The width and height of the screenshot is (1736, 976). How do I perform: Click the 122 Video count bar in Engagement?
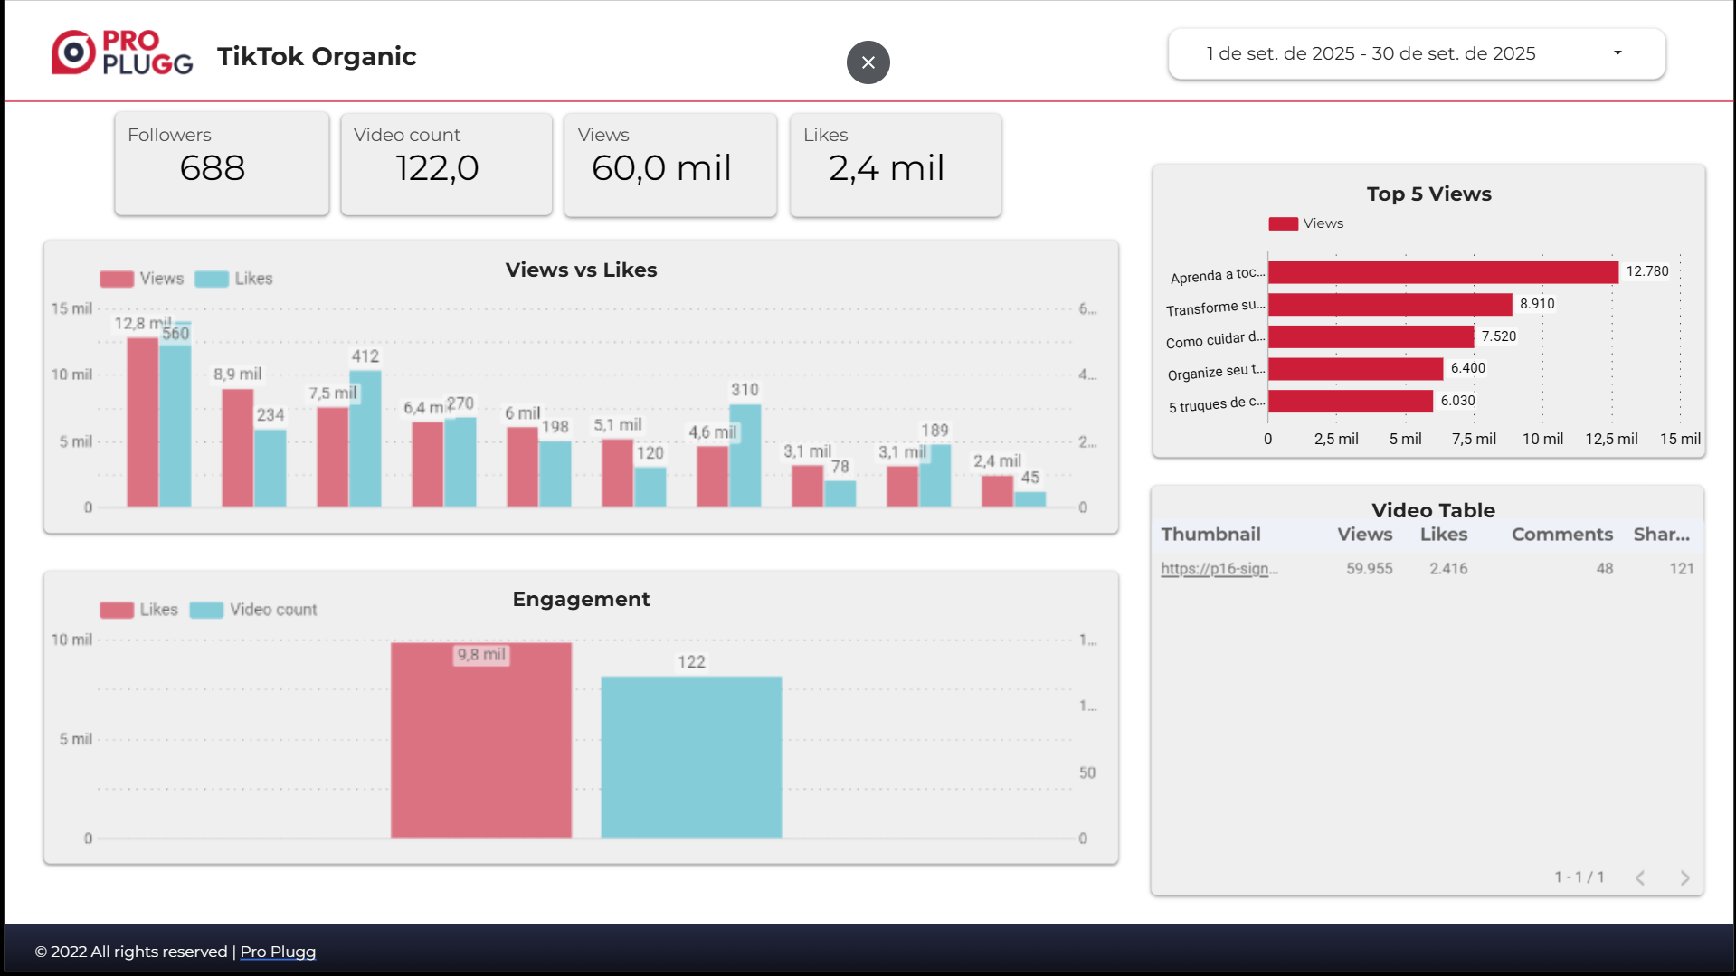click(x=692, y=757)
